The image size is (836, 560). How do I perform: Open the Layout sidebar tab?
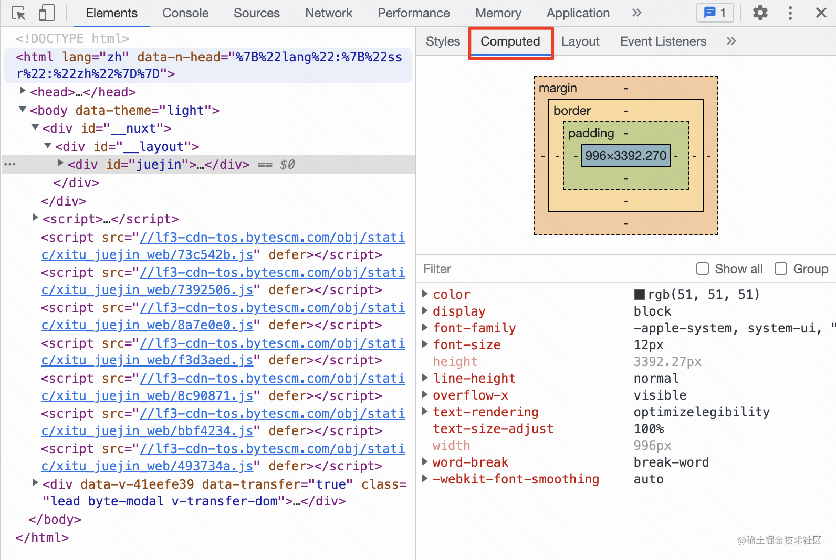click(580, 41)
